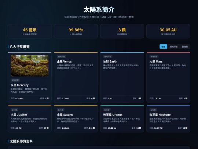Switch to the 類地行星 filter tab
This screenshot has width=198, height=149.
(173, 47)
